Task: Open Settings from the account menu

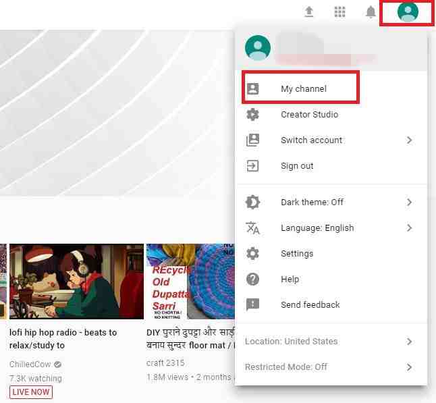Action: [297, 254]
